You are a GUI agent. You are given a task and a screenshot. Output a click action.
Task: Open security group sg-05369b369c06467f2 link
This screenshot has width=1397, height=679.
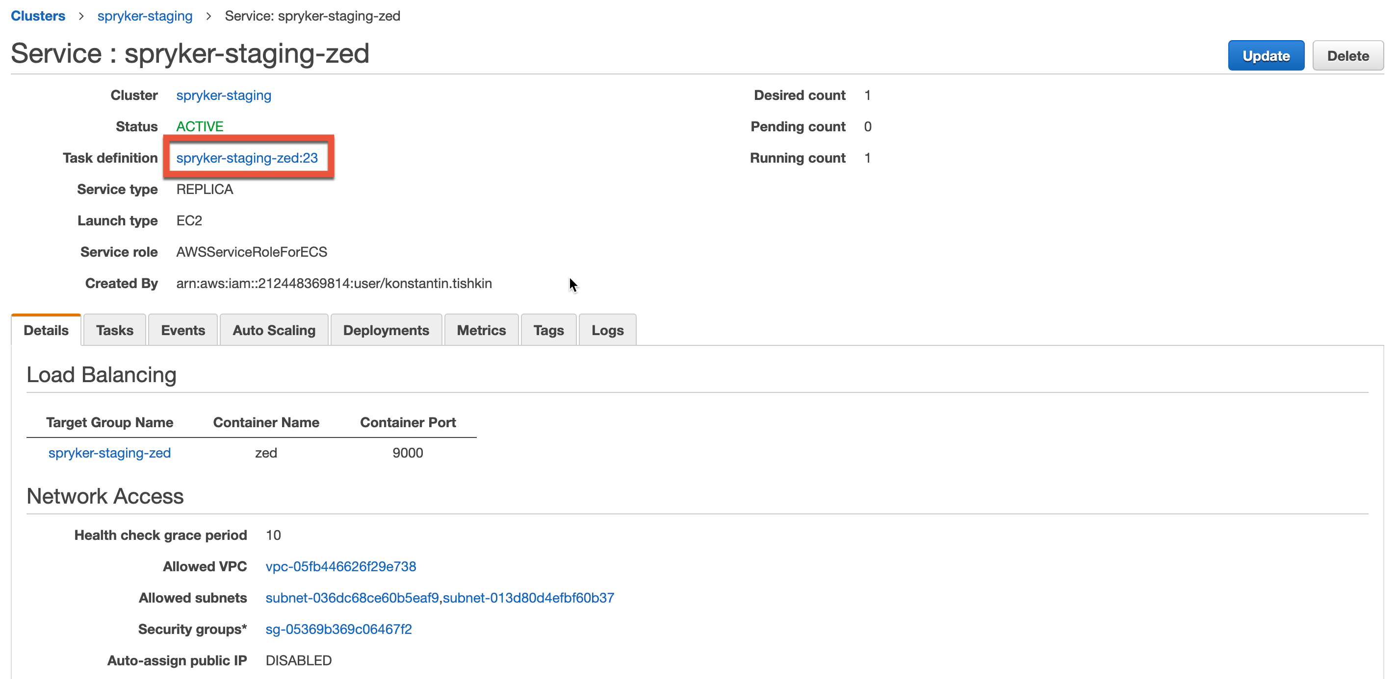pyautogui.click(x=338, y=629)
